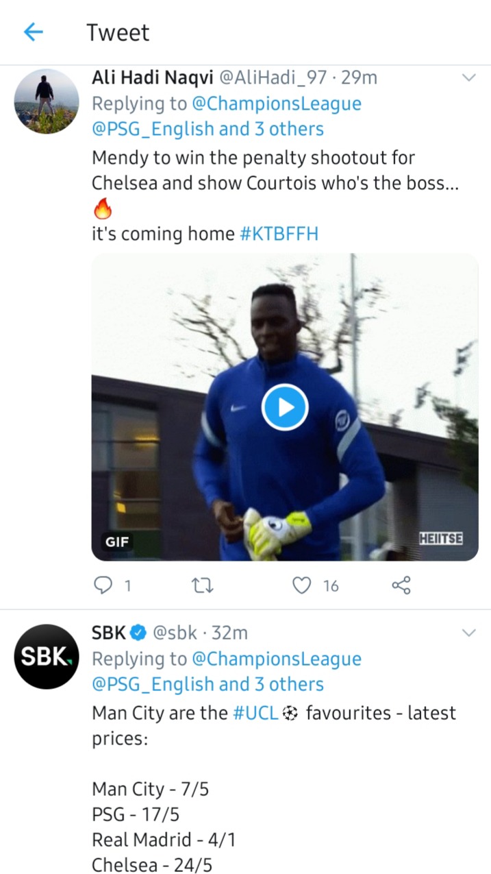491x874 pixels.
Task: Play the Mendy GIF
Action: pyautogui.click(x=285, y=407)
